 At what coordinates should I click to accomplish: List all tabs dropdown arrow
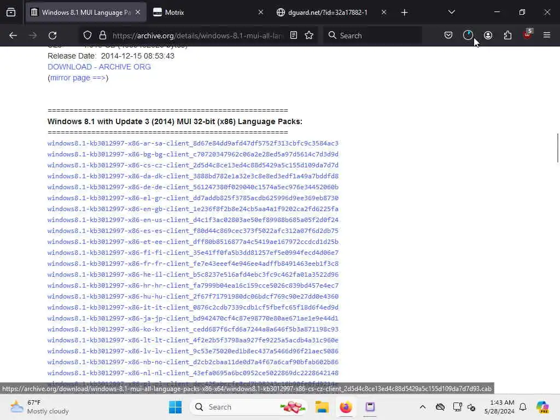click(452, 13)
